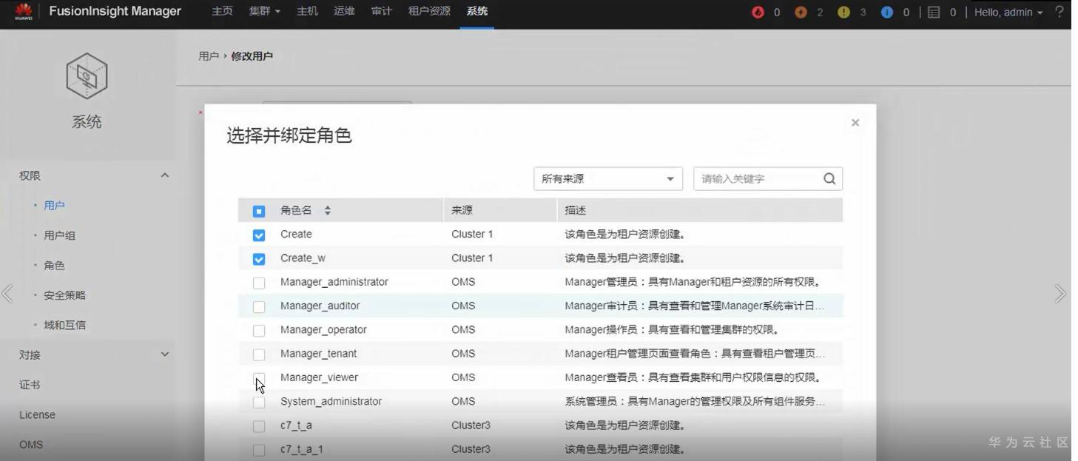Open the major alarms orange icon
1078x461 pixels.
(x=801, y=13)
